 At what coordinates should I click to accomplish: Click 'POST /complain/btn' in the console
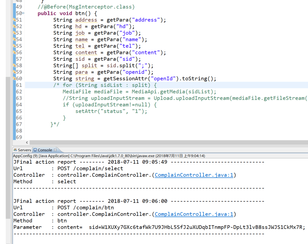(x=85, y=208)
